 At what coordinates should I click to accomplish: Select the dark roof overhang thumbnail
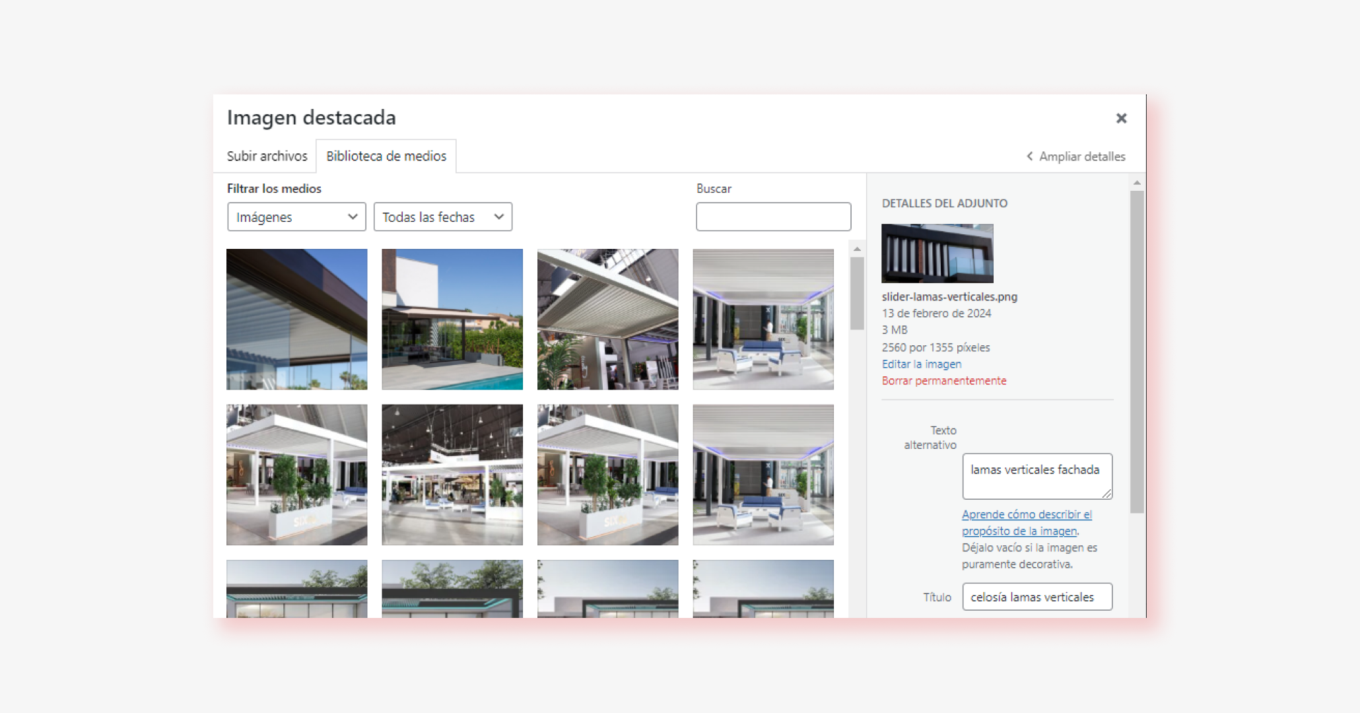pyautogui.click(x=296, y=319)
